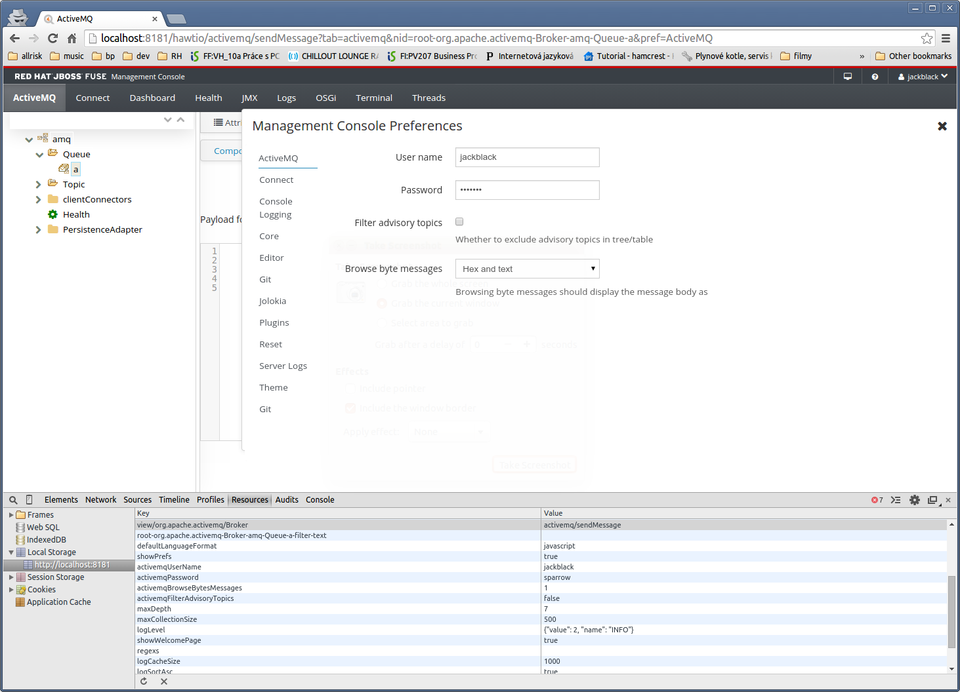Toggle the Filter advisory topics checkbox

[x=459, y=221]
